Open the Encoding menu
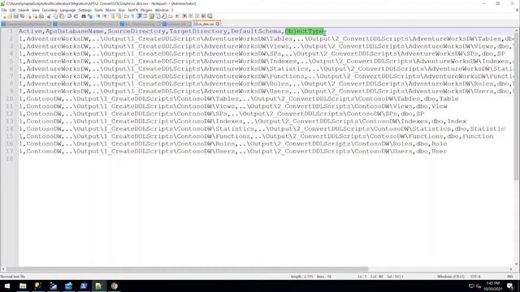The height and width of the screenshot is (292, 520). point(50,11)
